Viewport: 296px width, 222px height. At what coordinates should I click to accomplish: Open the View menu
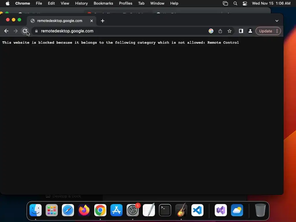point(65,3)
